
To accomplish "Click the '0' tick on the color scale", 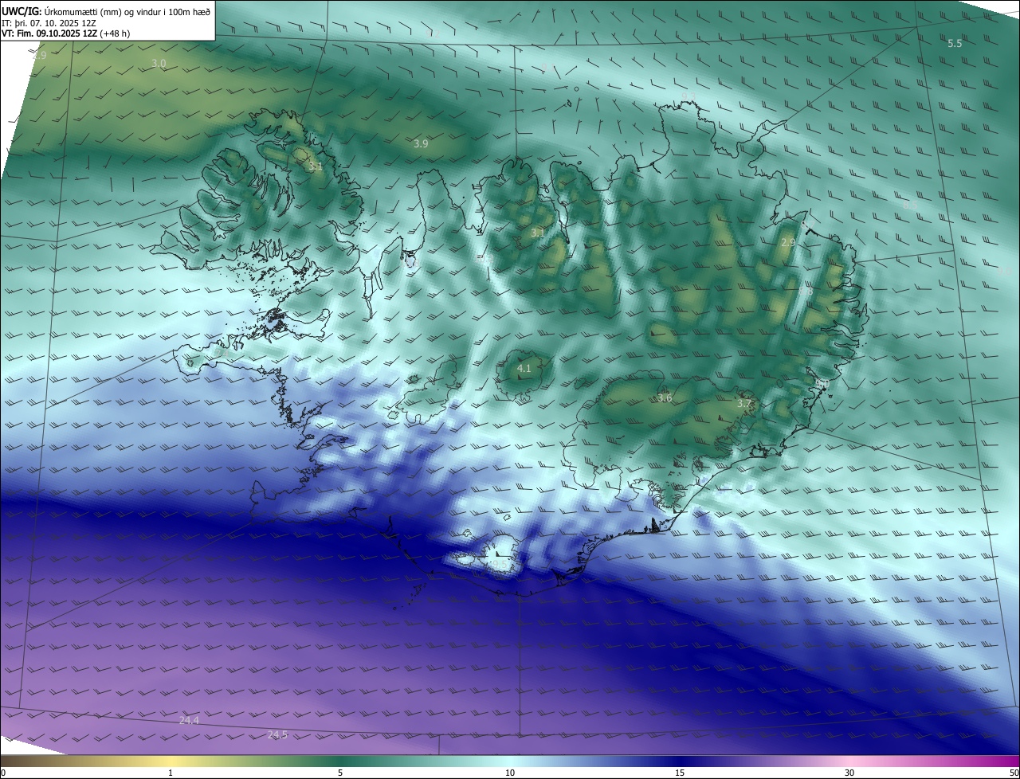I will [x=3, y=773].
